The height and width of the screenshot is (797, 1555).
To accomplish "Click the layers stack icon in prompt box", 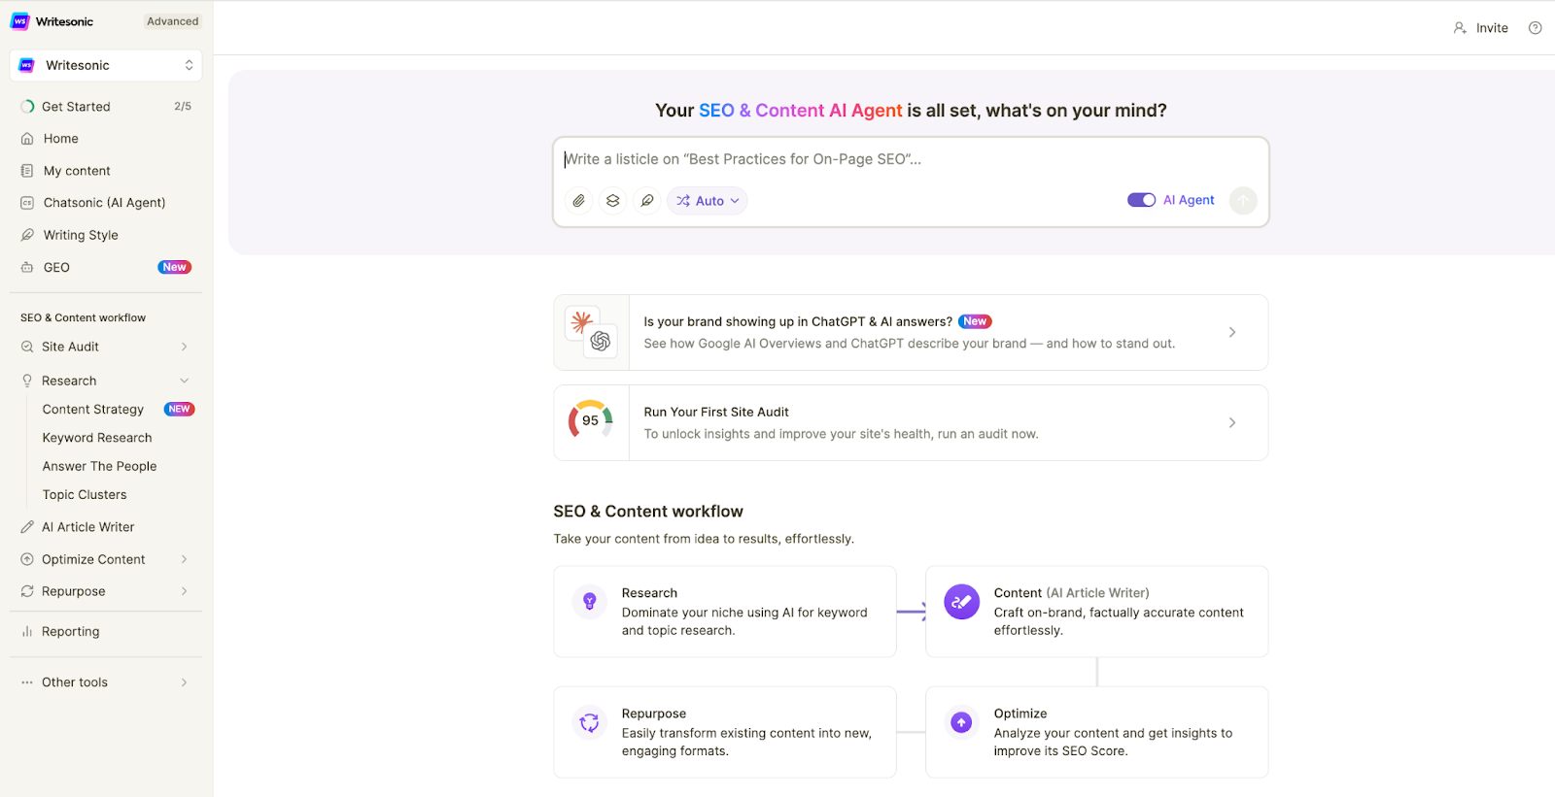I will (612, 201).
